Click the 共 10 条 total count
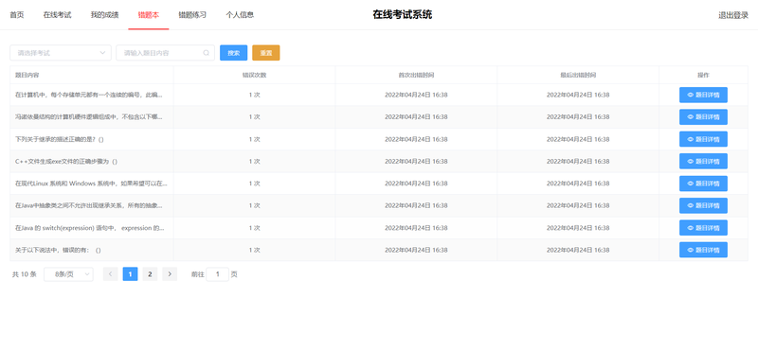758x351 pixels. [x=25, y=274]
